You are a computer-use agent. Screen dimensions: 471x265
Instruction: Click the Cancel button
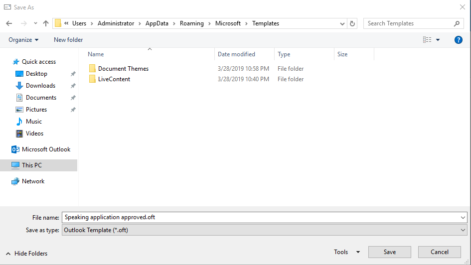[440, 252]
